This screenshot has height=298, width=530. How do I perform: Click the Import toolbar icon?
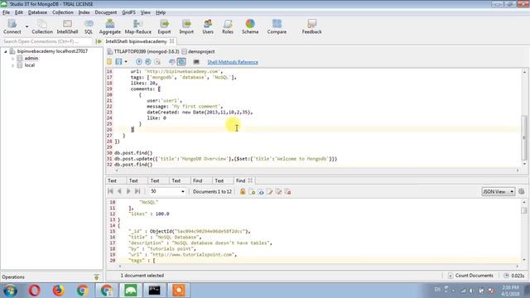pos(186,26)
